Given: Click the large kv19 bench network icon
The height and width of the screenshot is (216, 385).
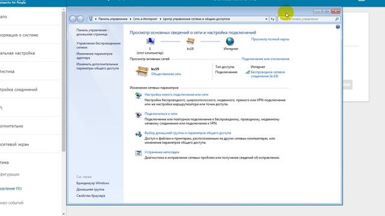Looking at the screenshot, I should click(142, 71).
